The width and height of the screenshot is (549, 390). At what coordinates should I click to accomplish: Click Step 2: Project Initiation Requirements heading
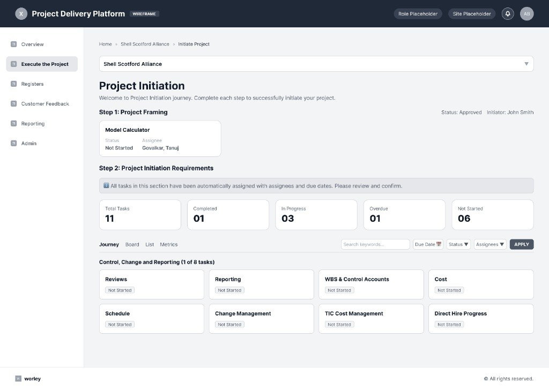point(156,168)
